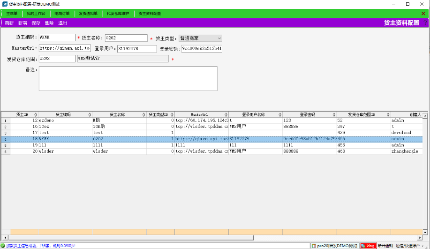430x249 pixels.
Task: Click sort icon on 货主名称 column header
Action: click(x=143, y=114)
